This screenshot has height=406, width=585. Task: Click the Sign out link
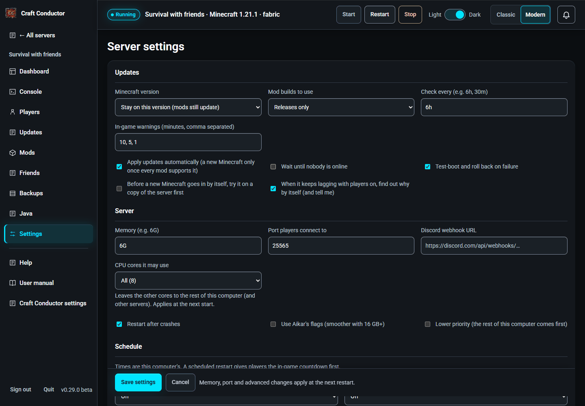[x=21, y=389]
